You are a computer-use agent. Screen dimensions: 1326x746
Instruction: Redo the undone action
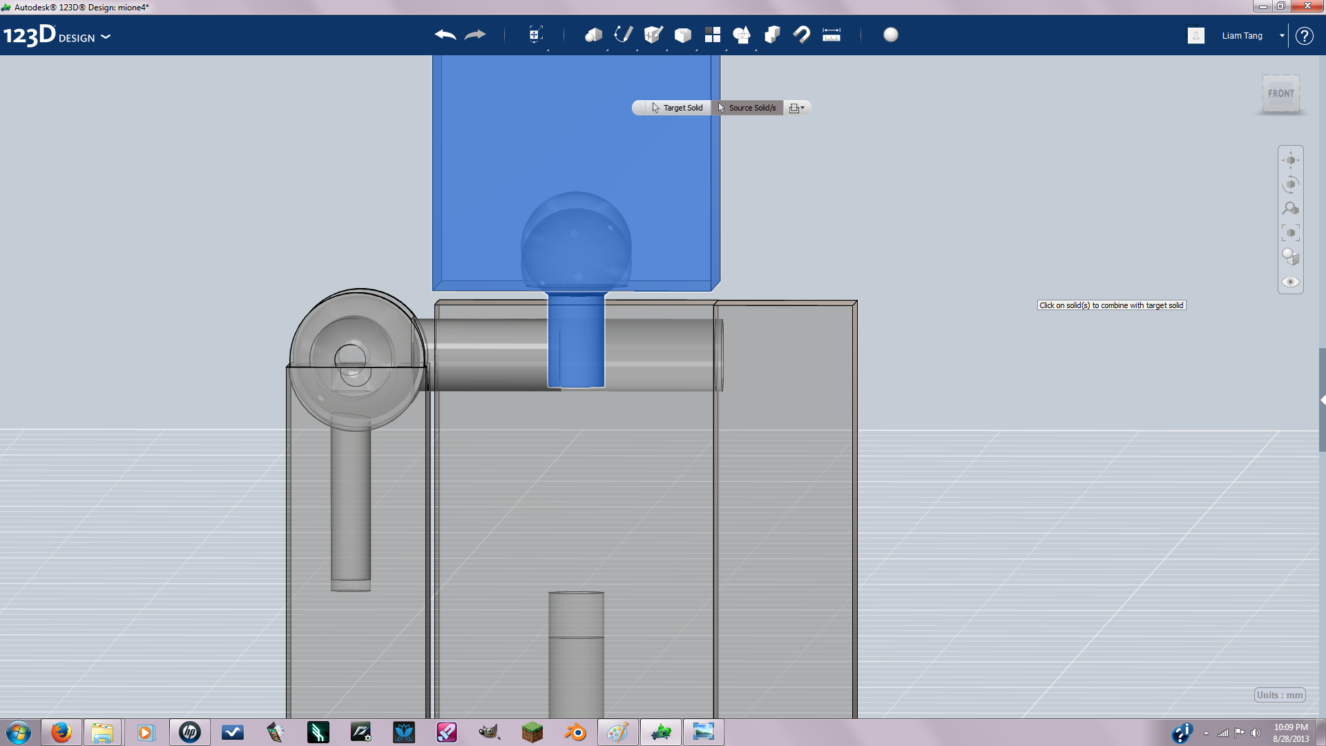click(475, 35)
